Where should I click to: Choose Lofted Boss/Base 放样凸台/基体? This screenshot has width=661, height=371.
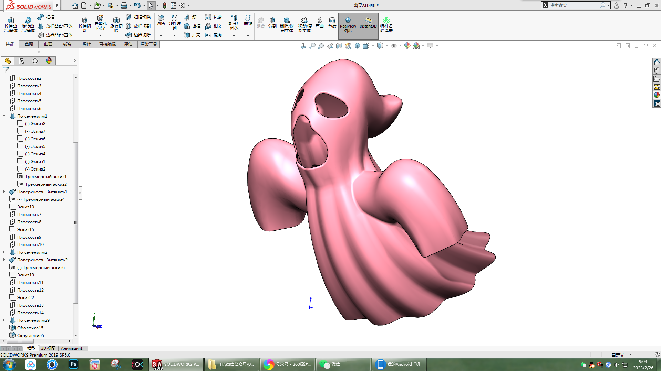point(55,26)
